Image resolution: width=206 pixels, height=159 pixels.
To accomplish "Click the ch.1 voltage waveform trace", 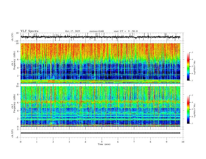I will tap(100, 37).
